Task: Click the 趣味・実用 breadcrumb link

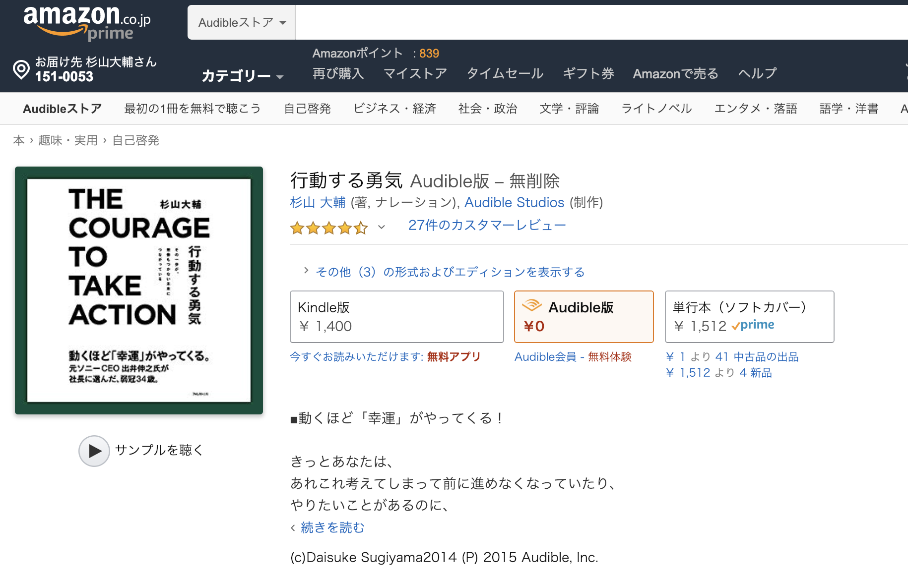Action: tap(68, 140)
